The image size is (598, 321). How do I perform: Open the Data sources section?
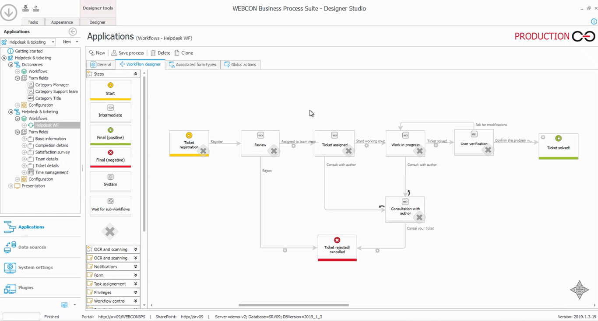32,247
